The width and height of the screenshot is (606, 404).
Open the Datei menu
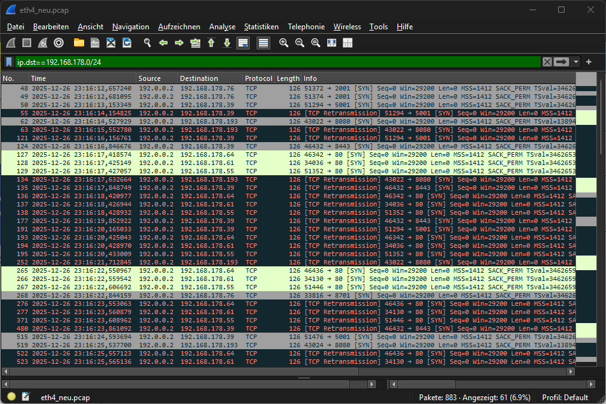[15, 27]
